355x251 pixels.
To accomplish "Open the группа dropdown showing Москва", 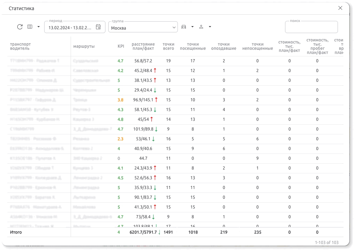I will click(x=143, y=28).
